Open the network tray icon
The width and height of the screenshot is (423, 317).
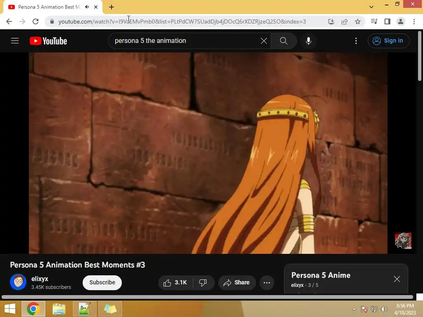374,309
